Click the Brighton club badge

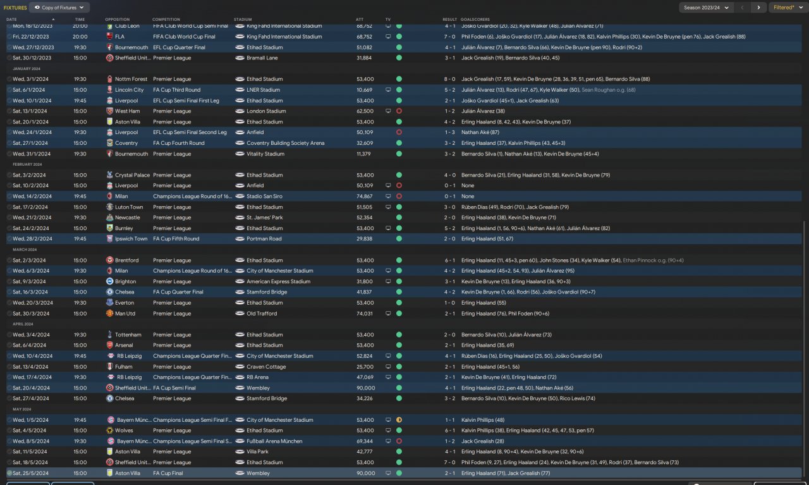(x=110, y=281)
